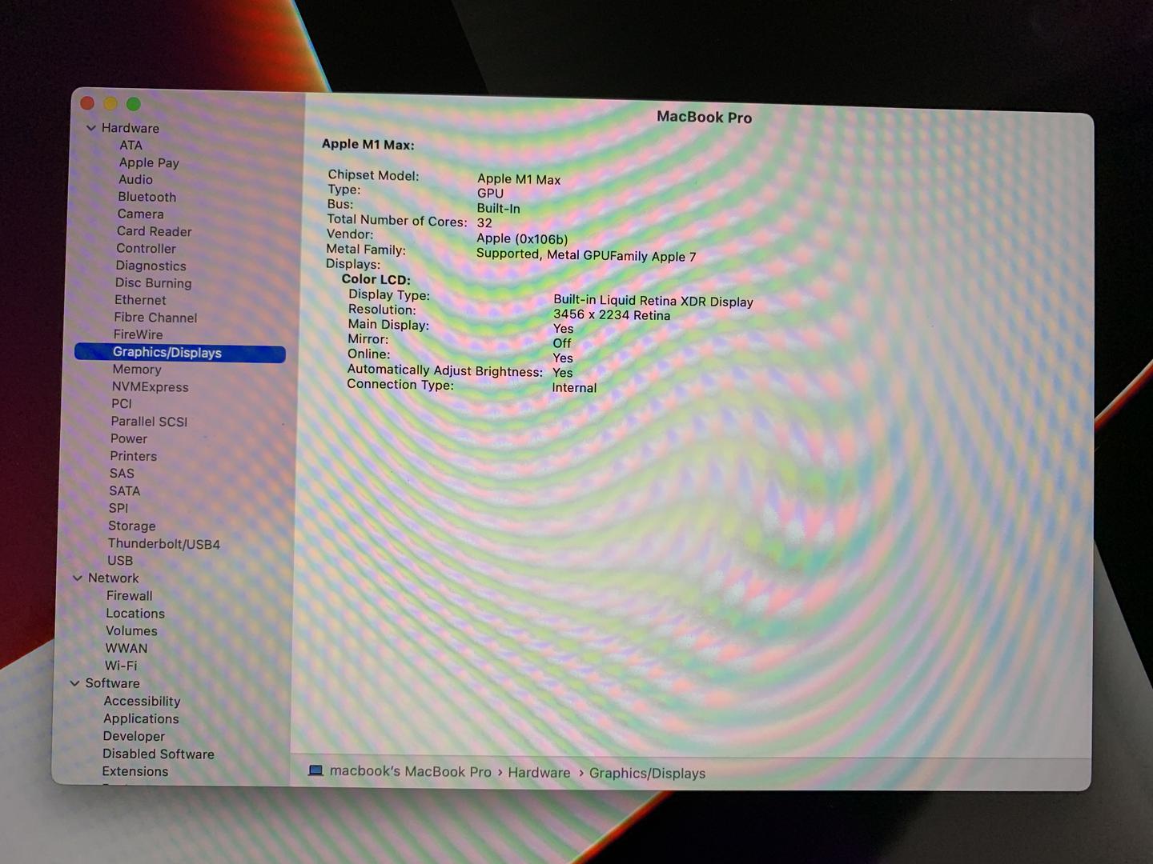
Task: Open the PCI entry
Action: [122, 404]
